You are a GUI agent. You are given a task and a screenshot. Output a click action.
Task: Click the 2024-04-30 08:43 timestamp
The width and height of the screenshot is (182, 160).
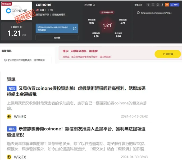(x=134, y=157)
